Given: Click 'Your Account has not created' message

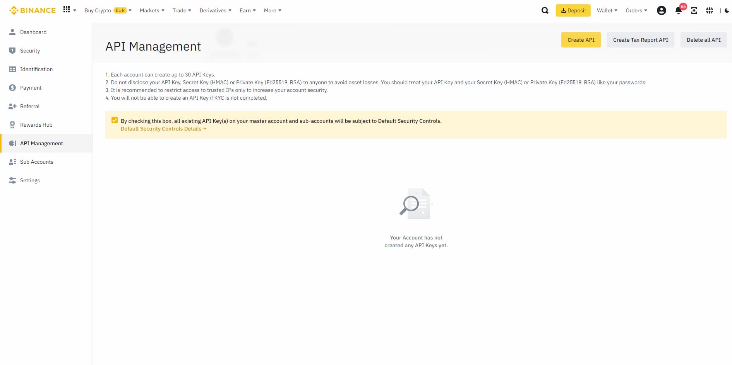Looking at the screenshot, I should coord(416,241).
